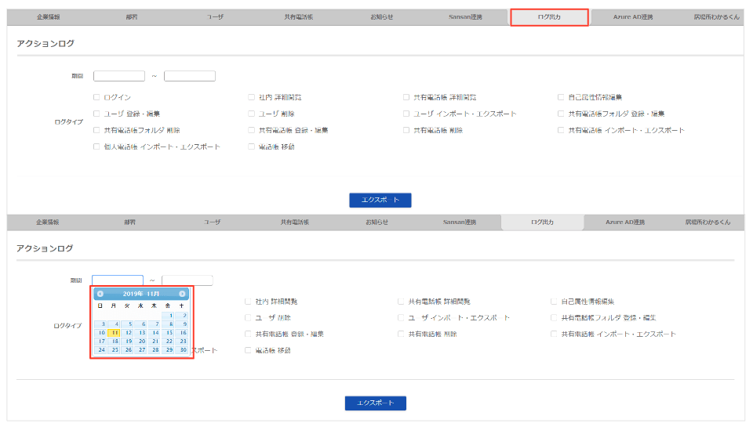Pick day 18 in the date picker
Screen dimensions: 753x423
click(114, 342)
